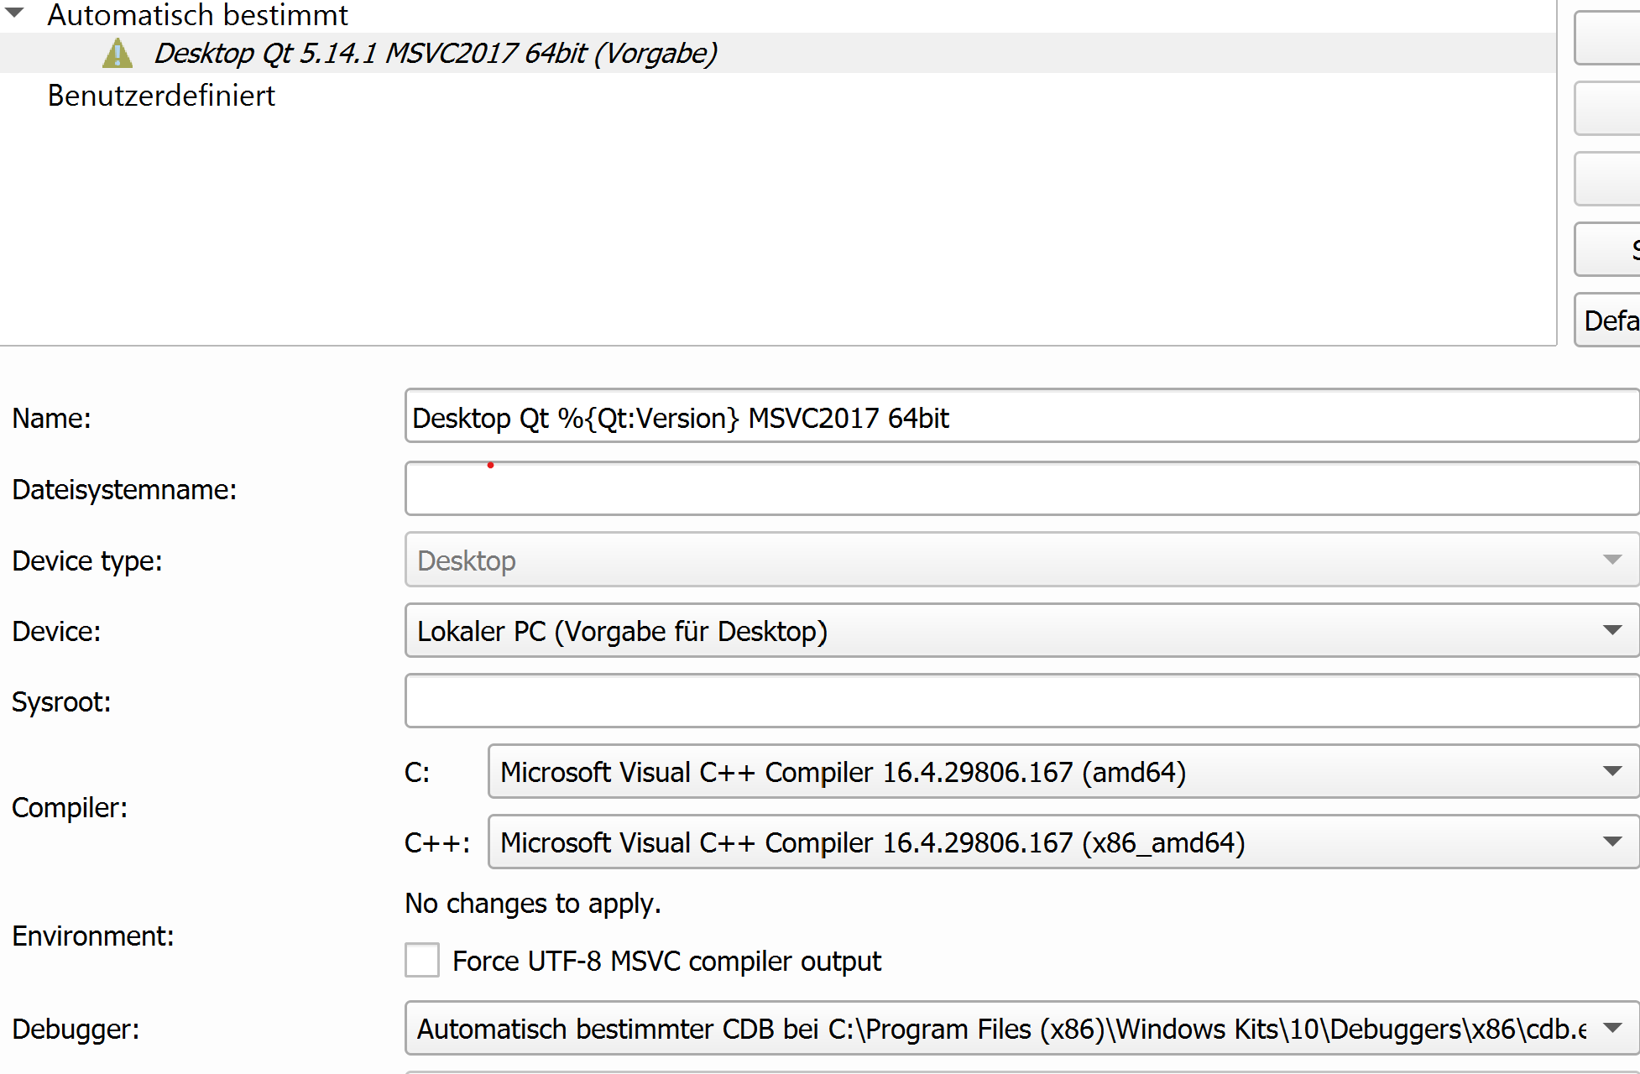Select Desktop Qt 5.14.1 MSVC2017 64bit kit

[x=435, y=54]
